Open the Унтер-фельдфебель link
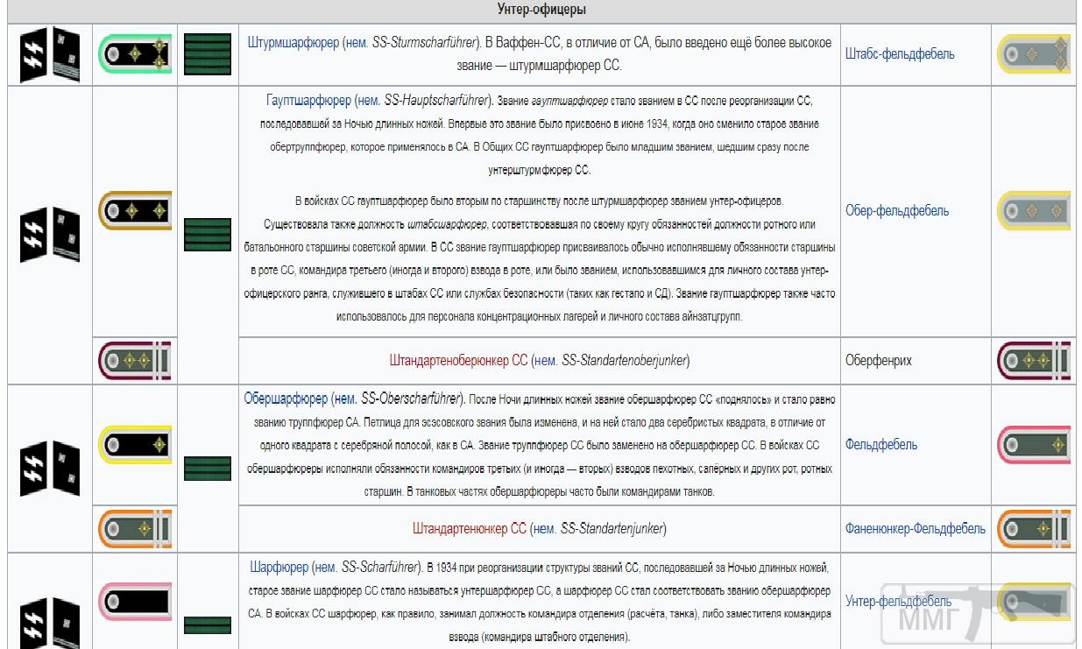 tap(898, 601)
